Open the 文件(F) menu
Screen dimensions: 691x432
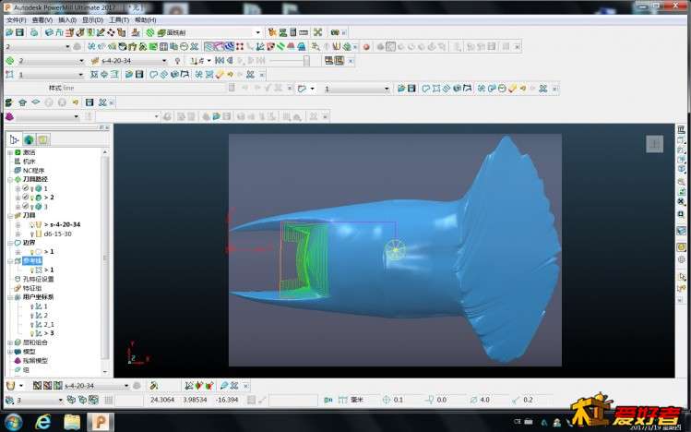coord(17,20)
